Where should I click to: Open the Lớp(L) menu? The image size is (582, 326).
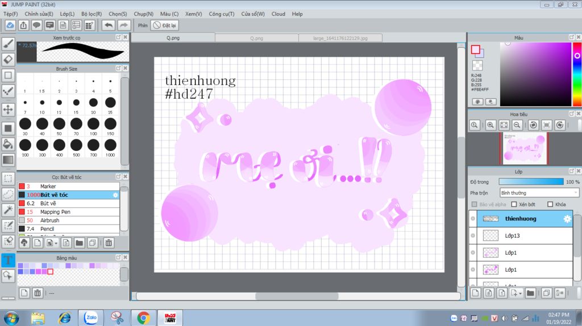point(67,14)
